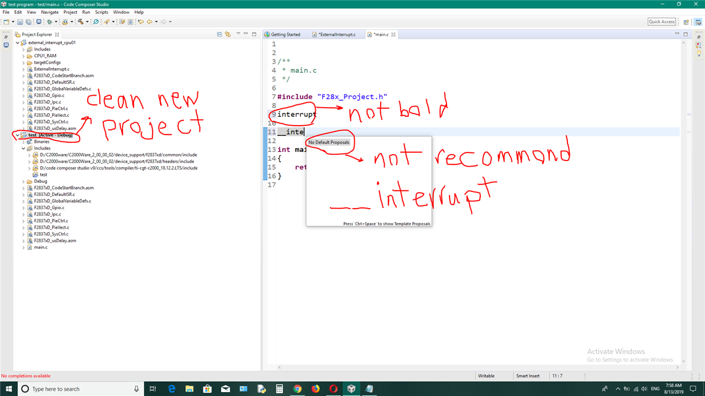Image resolution: width=705 pixels, height=396 pixels.
Task: Click 'Writable' status bar entry
Action: coord(486,376)
